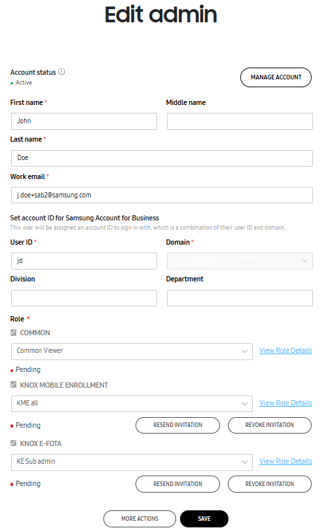Select the Last name field containing Doe
Screen dimensions: 328x530
pyautogui.click(x=162, y=158)
